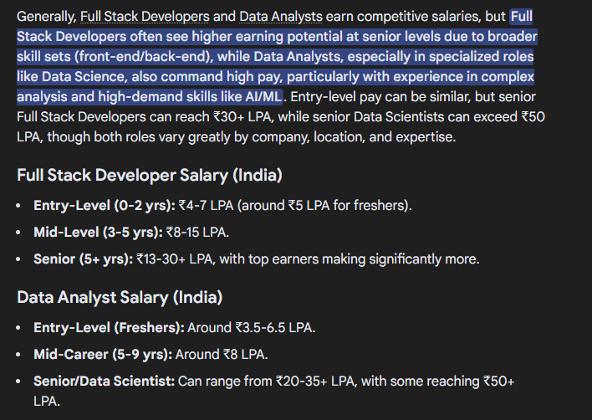The height and width of the screenshot is (420, 592).
Task: Click the "Full Stack Developer Salary (India)" heading
Action: pyautogui.click(x=149, y=176)
